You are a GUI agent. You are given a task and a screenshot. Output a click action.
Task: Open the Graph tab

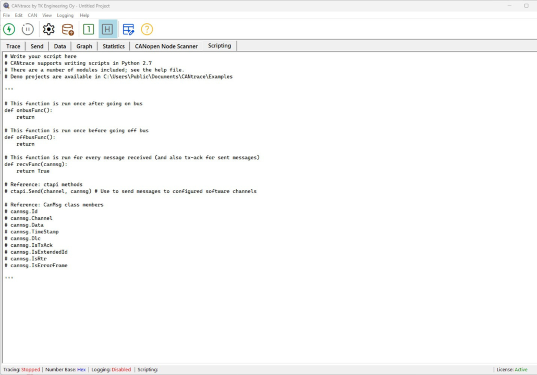84,46
